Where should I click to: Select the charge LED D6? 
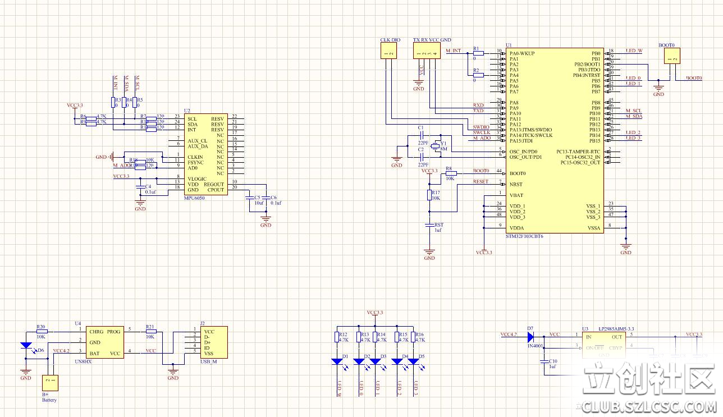point(25,347)
